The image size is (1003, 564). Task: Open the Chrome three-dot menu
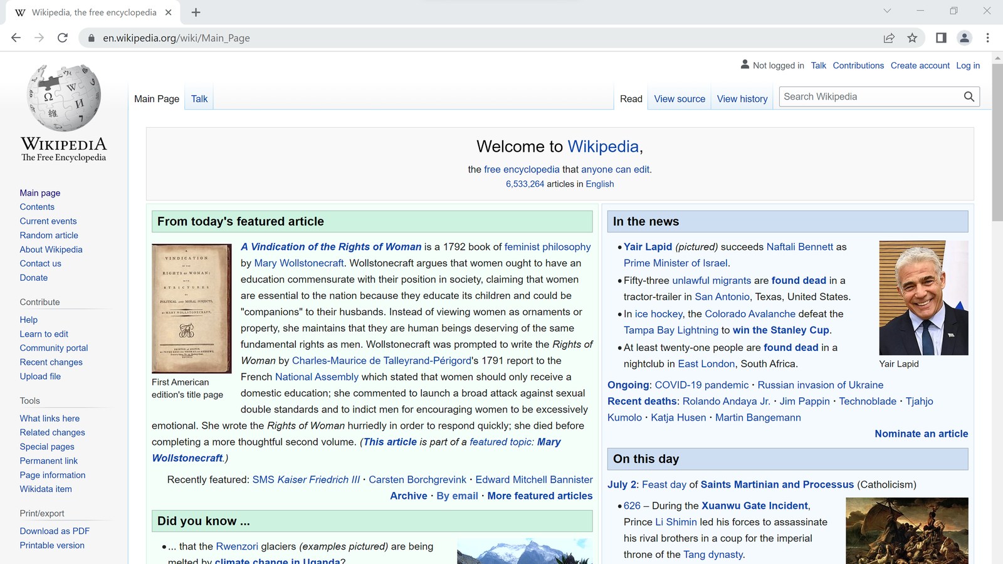pyautogui.click(x=987, y=38)
